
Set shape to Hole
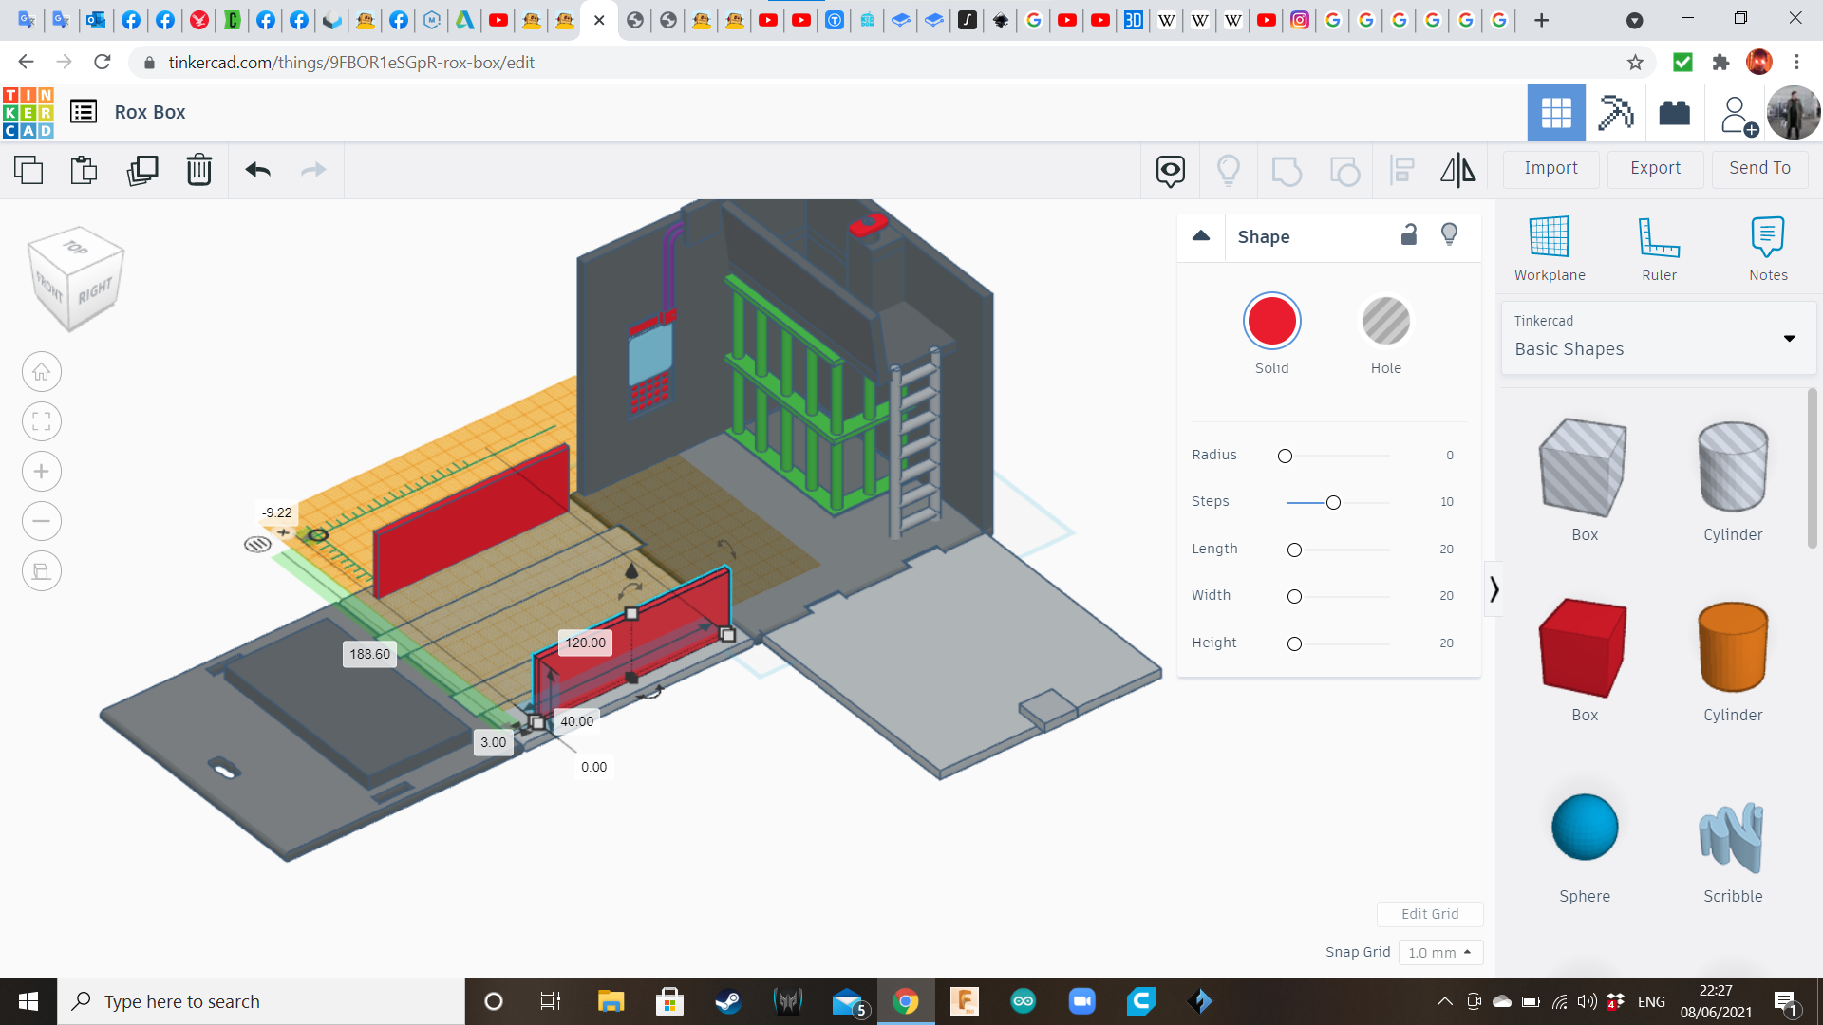tap(1385, 322)
